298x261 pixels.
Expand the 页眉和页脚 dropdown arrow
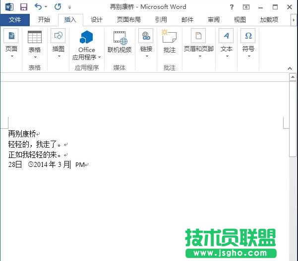coord(200,56)
